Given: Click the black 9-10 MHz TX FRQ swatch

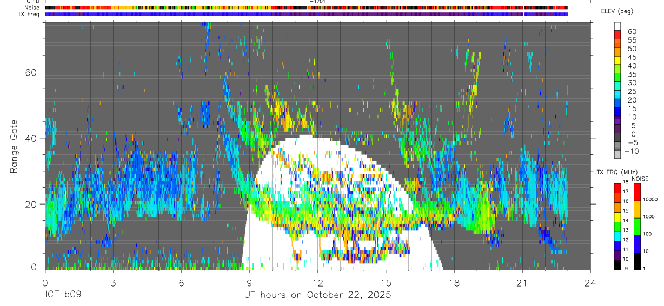Looking at the screenshot, I should (x=617, y=265).
